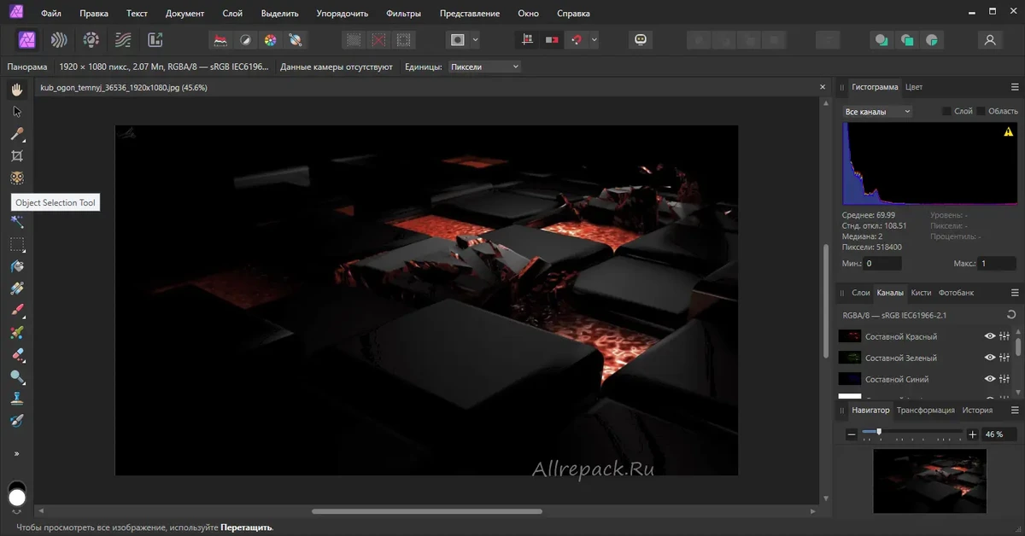The height and width of the screenshot is (536, 1025).
Task: Toggle the Force Pixel Alignment icon
Action: tap(528, 39)
